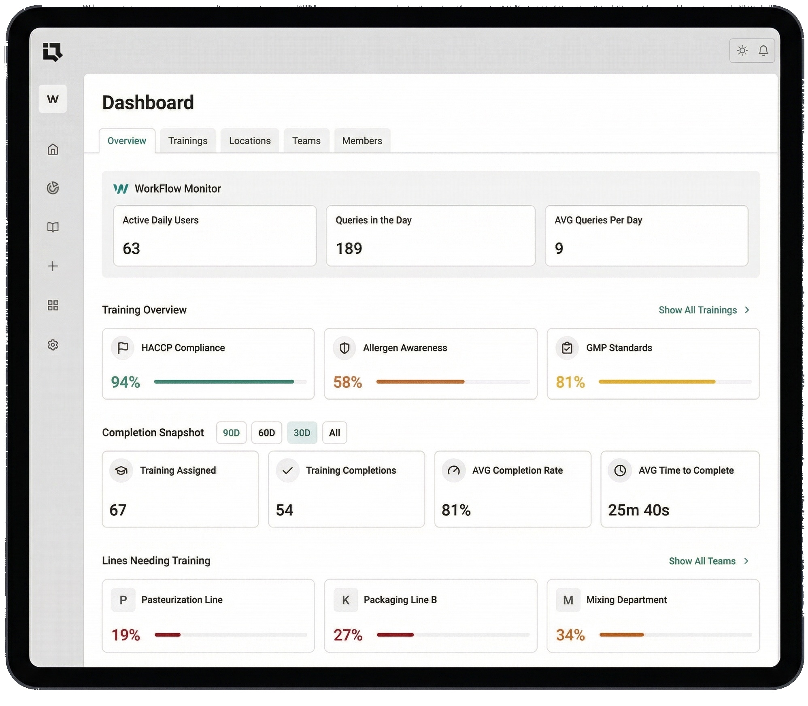Switch to the Locations tab
808x706 pixels.
tap(249, 140)
